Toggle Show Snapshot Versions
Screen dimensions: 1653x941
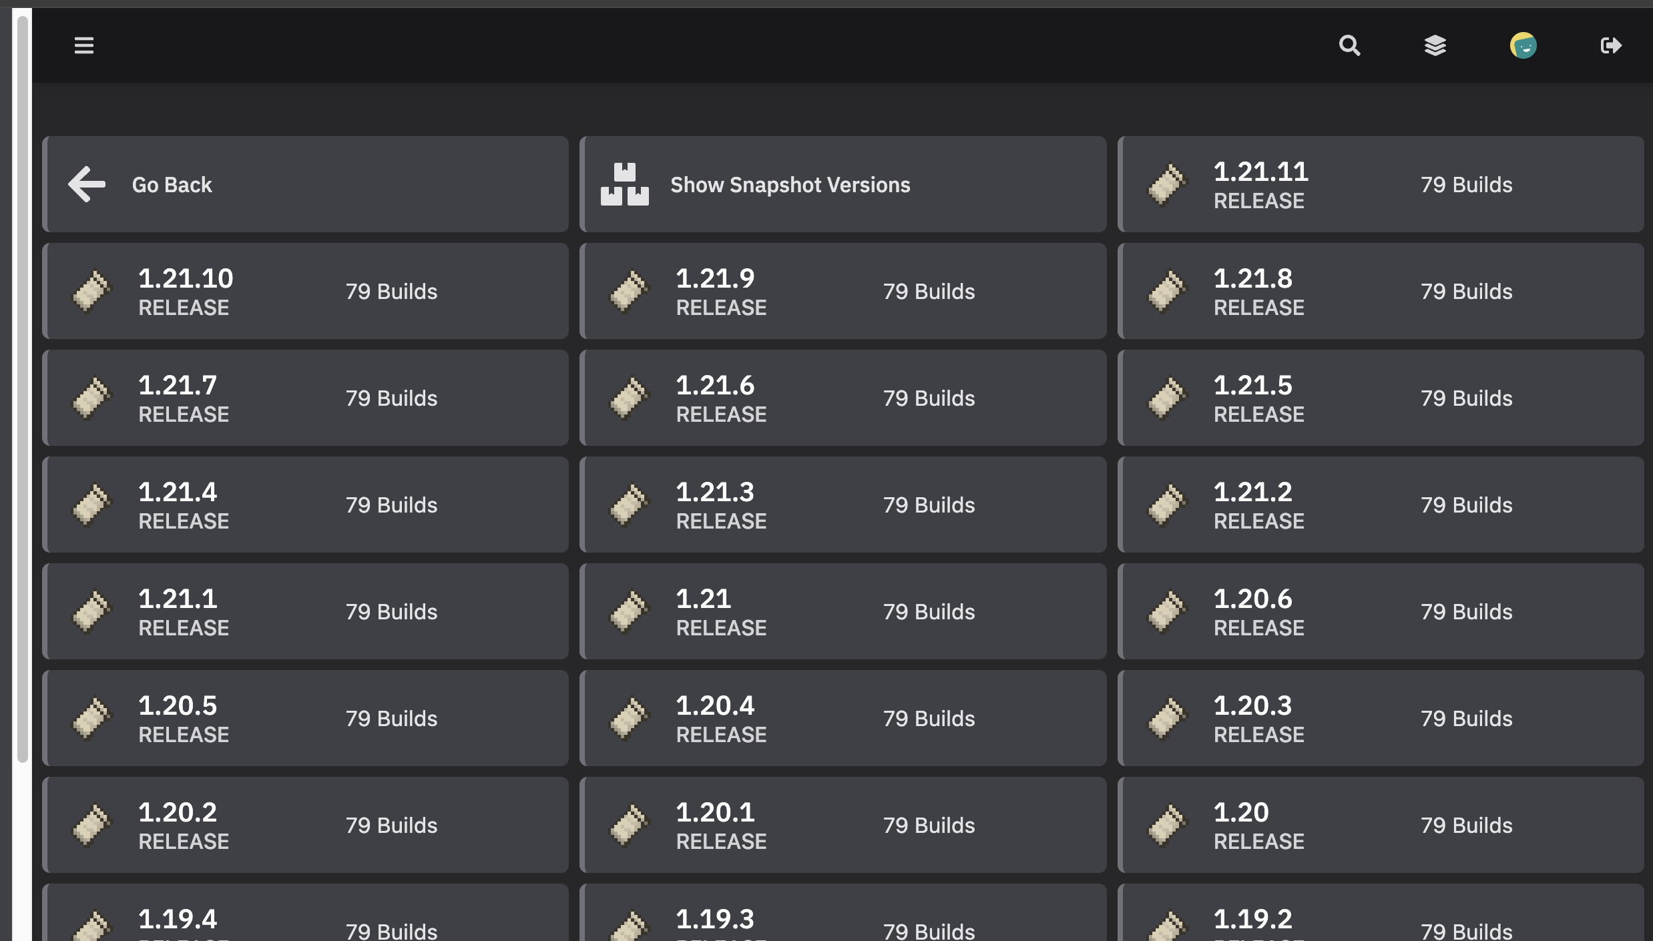pos(843,184)
